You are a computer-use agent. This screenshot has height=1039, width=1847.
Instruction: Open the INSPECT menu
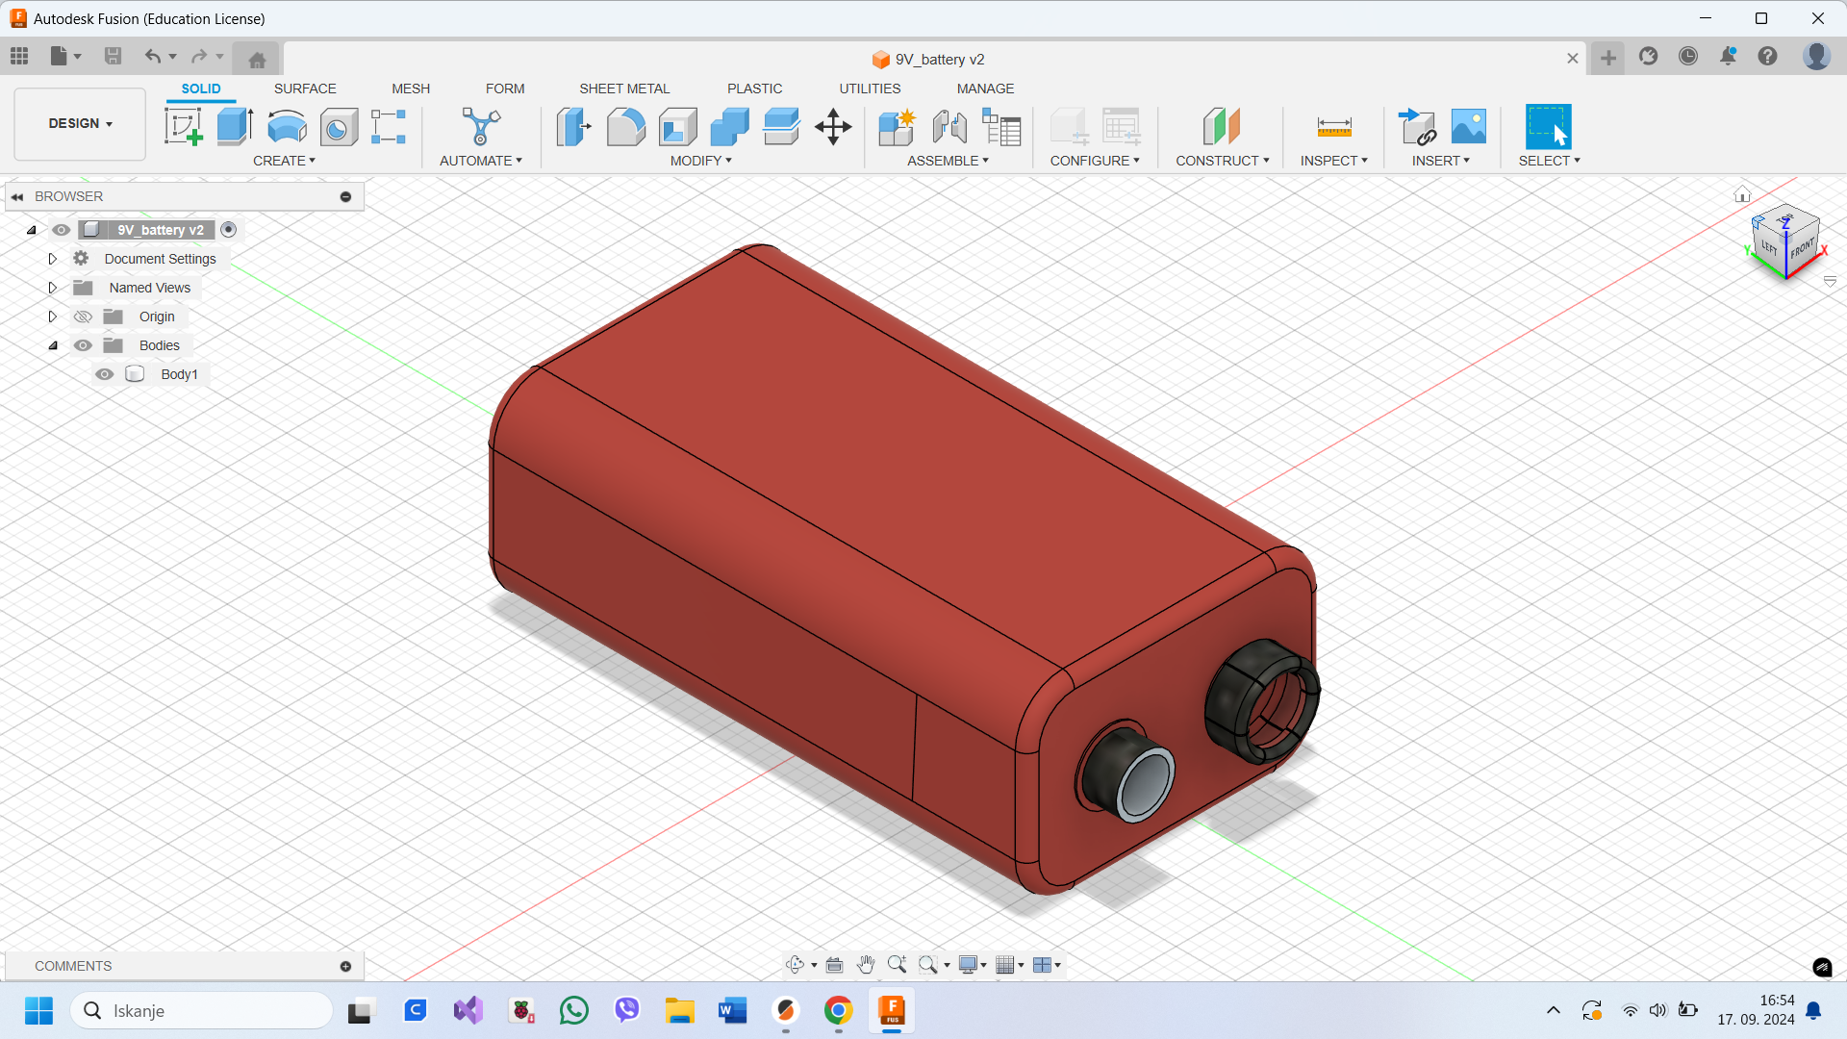coord(1333,161)
